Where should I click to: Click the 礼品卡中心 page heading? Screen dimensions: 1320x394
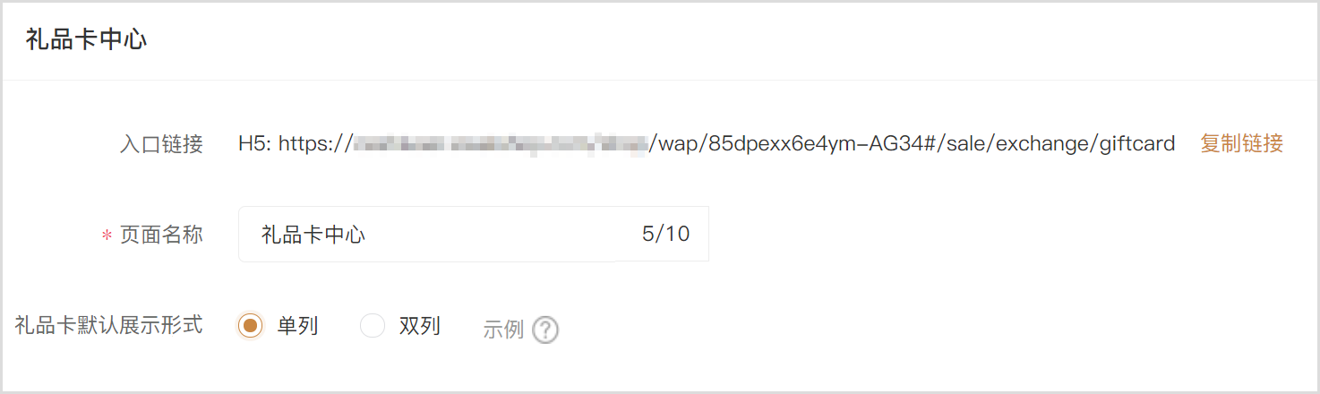click(x=86, y=39)
